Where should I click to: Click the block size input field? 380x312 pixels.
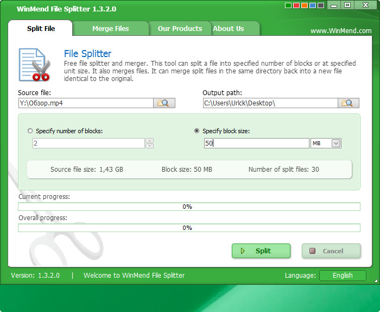click(x=257, y=143)
